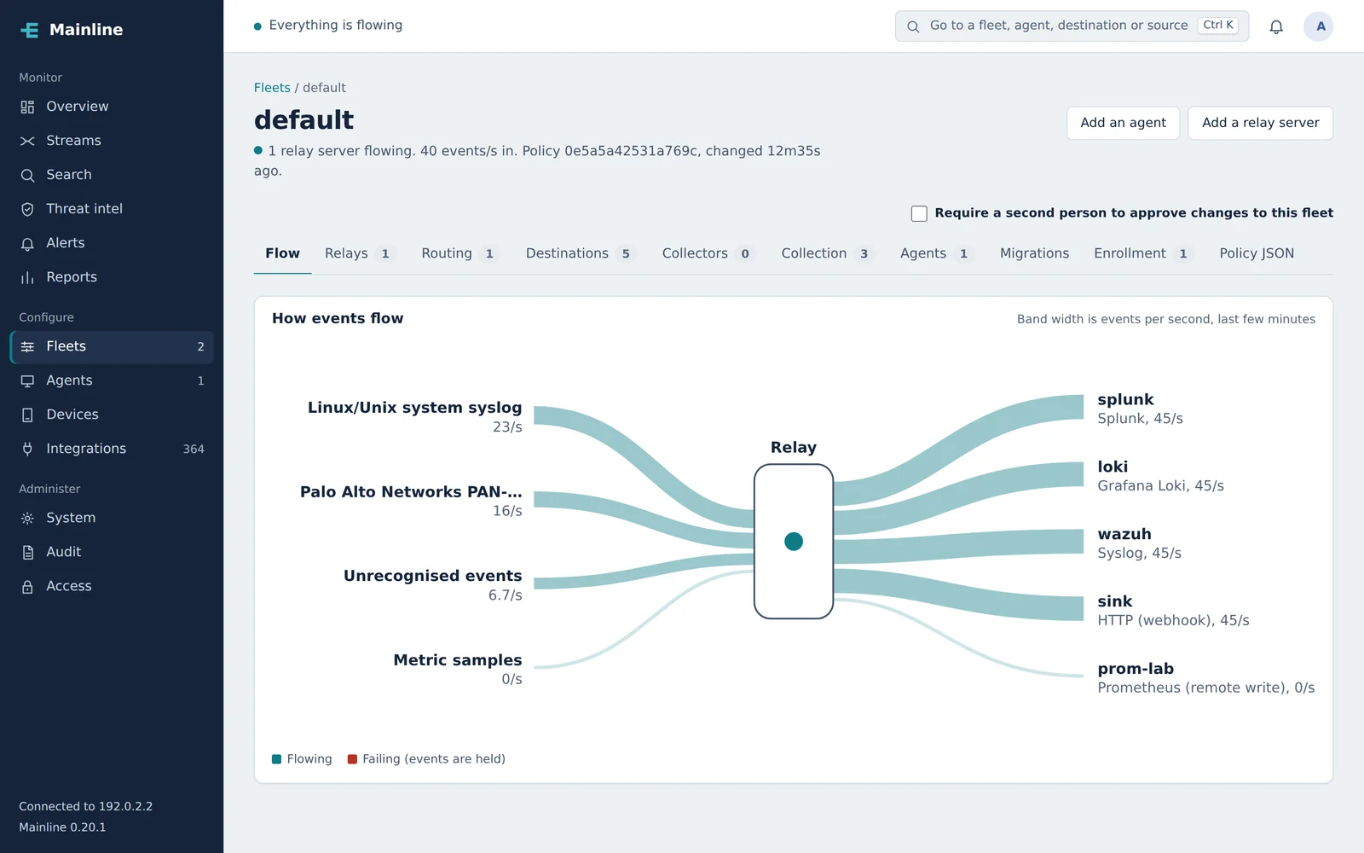This screenshot has width=1364, height=853.
Task: Switch to the Relays tab
Action: (x=359, y=253)
